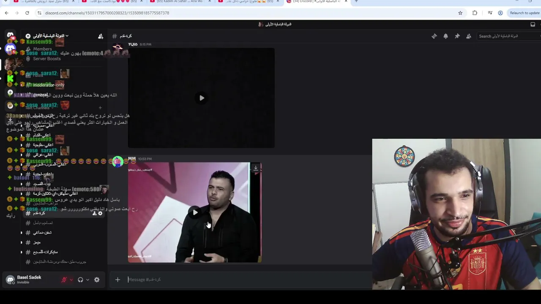The height and width of the screenshot is (304, 541).
Task: Open the تعفن-جماعي channel
Action: [42, 233]
